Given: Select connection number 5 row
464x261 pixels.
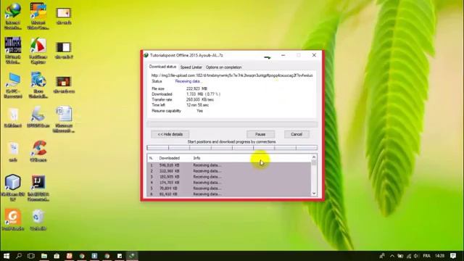Looking at the screenshot, I should tap(229, 188).
